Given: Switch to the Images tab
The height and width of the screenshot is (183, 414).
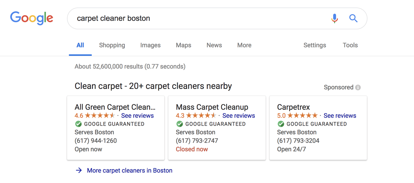Looking at the screenshot, I should pyautogui.click(x=150, y=45).
